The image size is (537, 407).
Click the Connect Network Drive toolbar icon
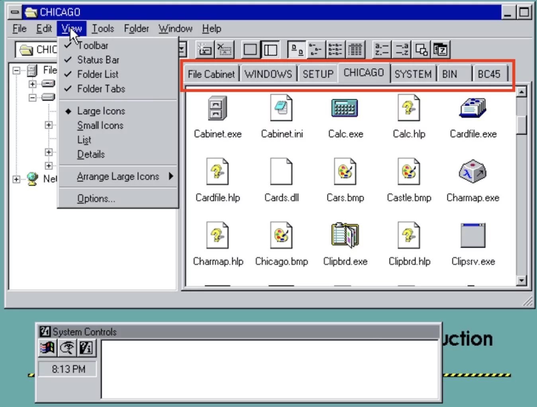pyautogui.click(x=205, y=50)
